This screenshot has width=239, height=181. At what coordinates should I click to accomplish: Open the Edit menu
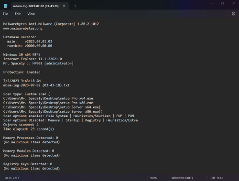pos(18,14)
